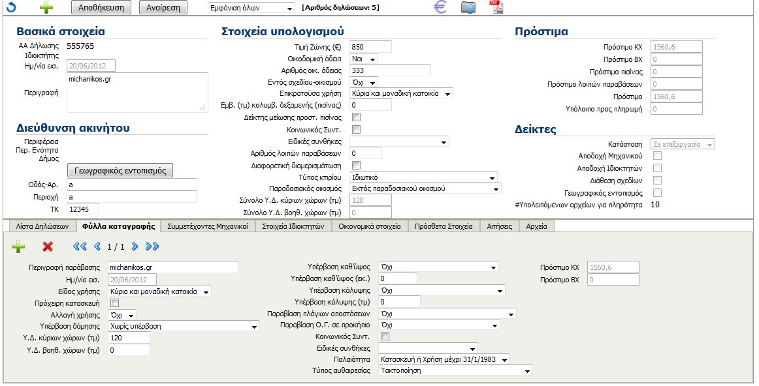Check Διαφορετική διαμερισμάτωση box
This screenshot has height=386, width=759.
356,166
